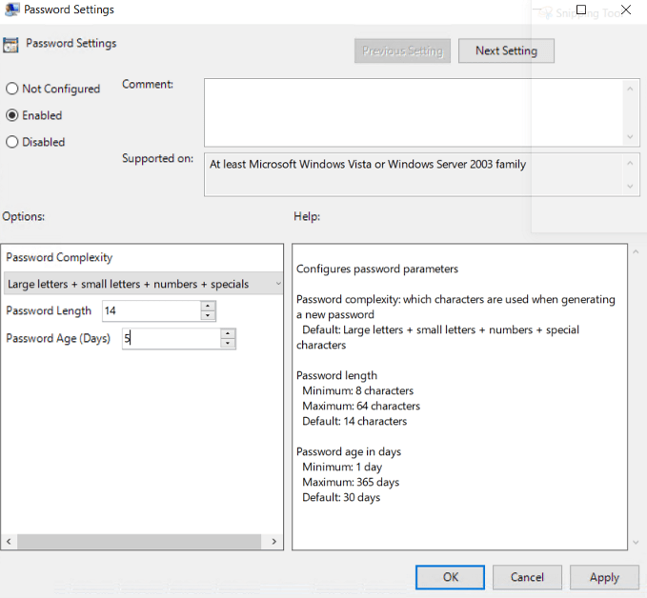The image size is (647, 598).
Task: Increase Password Length with the up arrow
Action: pyautogui.click(x=209, y=306)
